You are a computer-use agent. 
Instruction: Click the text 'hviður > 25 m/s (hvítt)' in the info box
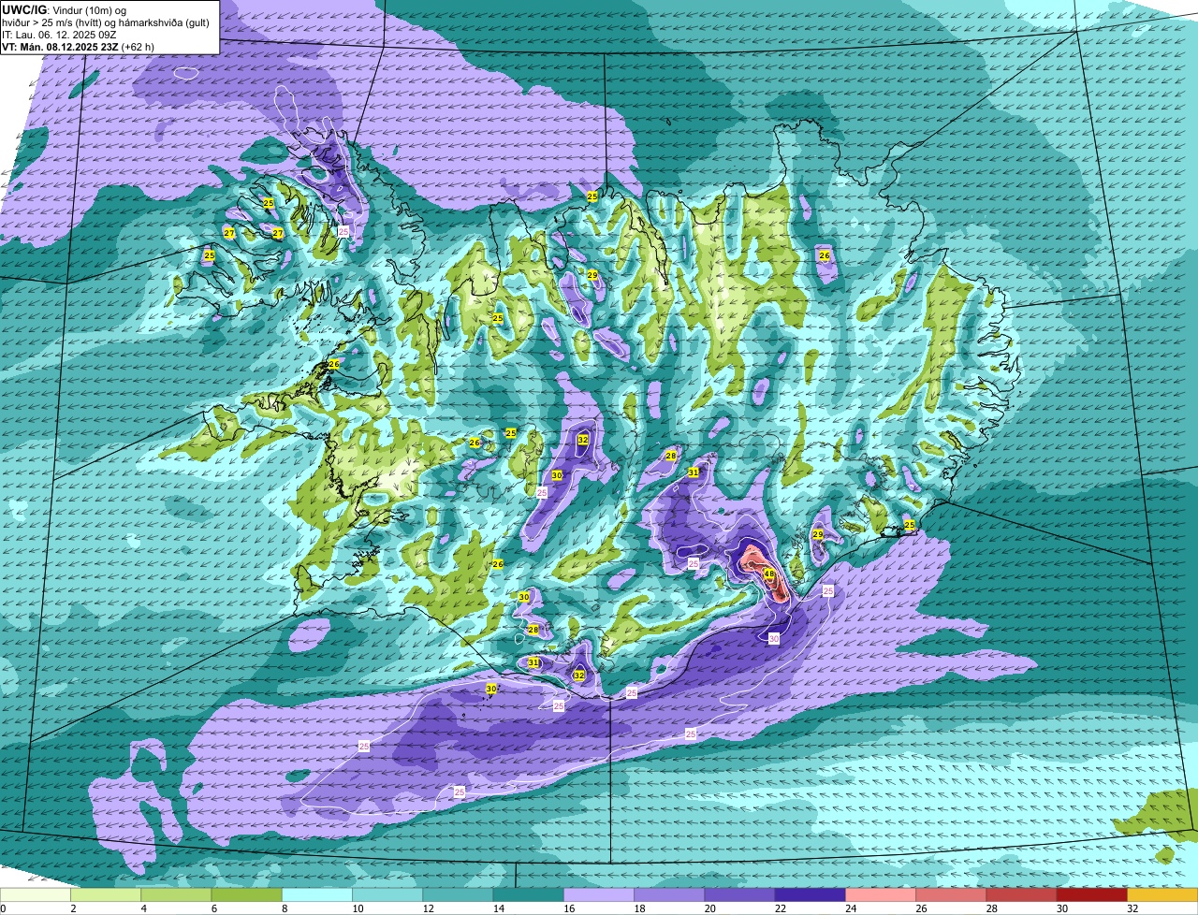coord(53,22)
